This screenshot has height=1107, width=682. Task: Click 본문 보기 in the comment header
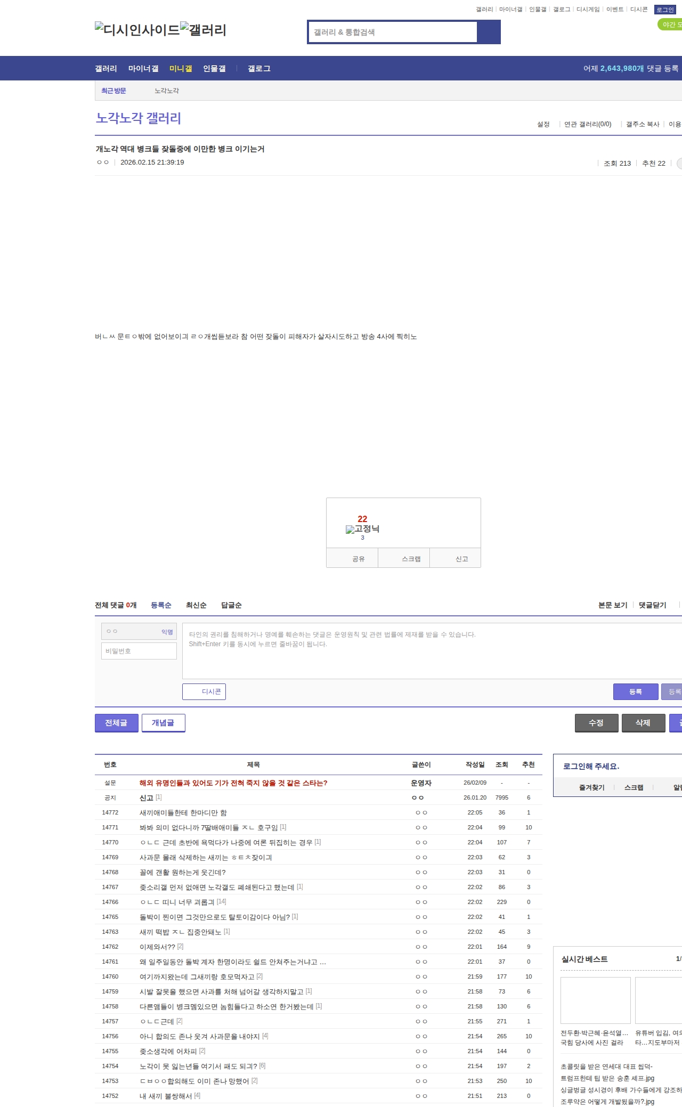pyautogui.click(x=613, y=605)
